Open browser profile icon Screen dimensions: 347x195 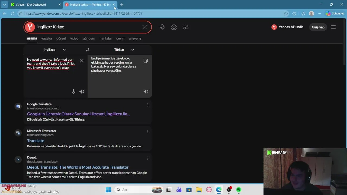click(311, 14)
